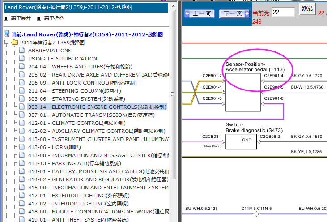Open 204-04 WHEELS AND TIRES section
327x222 pixels.
pos(80,67)
